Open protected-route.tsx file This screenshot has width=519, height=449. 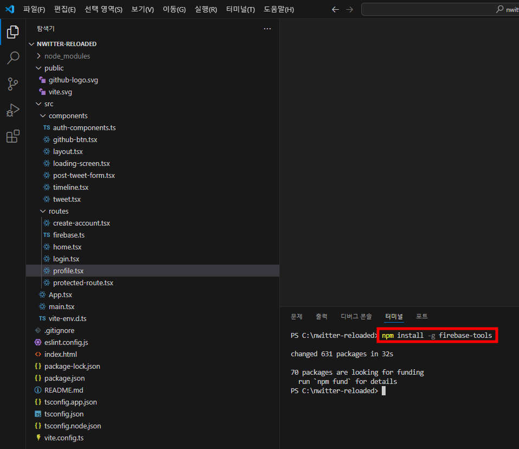[152, 283]
